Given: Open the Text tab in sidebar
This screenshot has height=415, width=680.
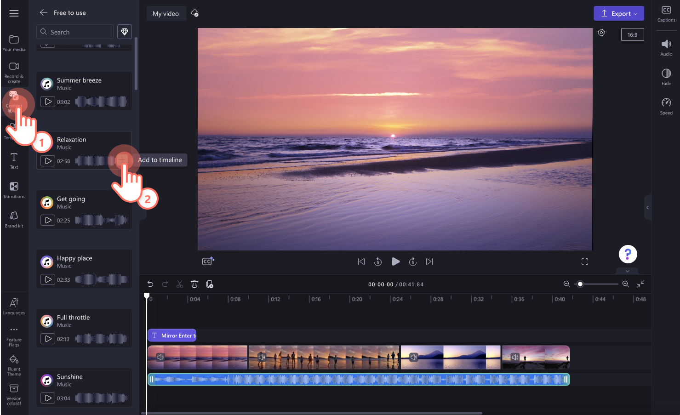Looking at the screenshot, I should [x=14, y=161].
